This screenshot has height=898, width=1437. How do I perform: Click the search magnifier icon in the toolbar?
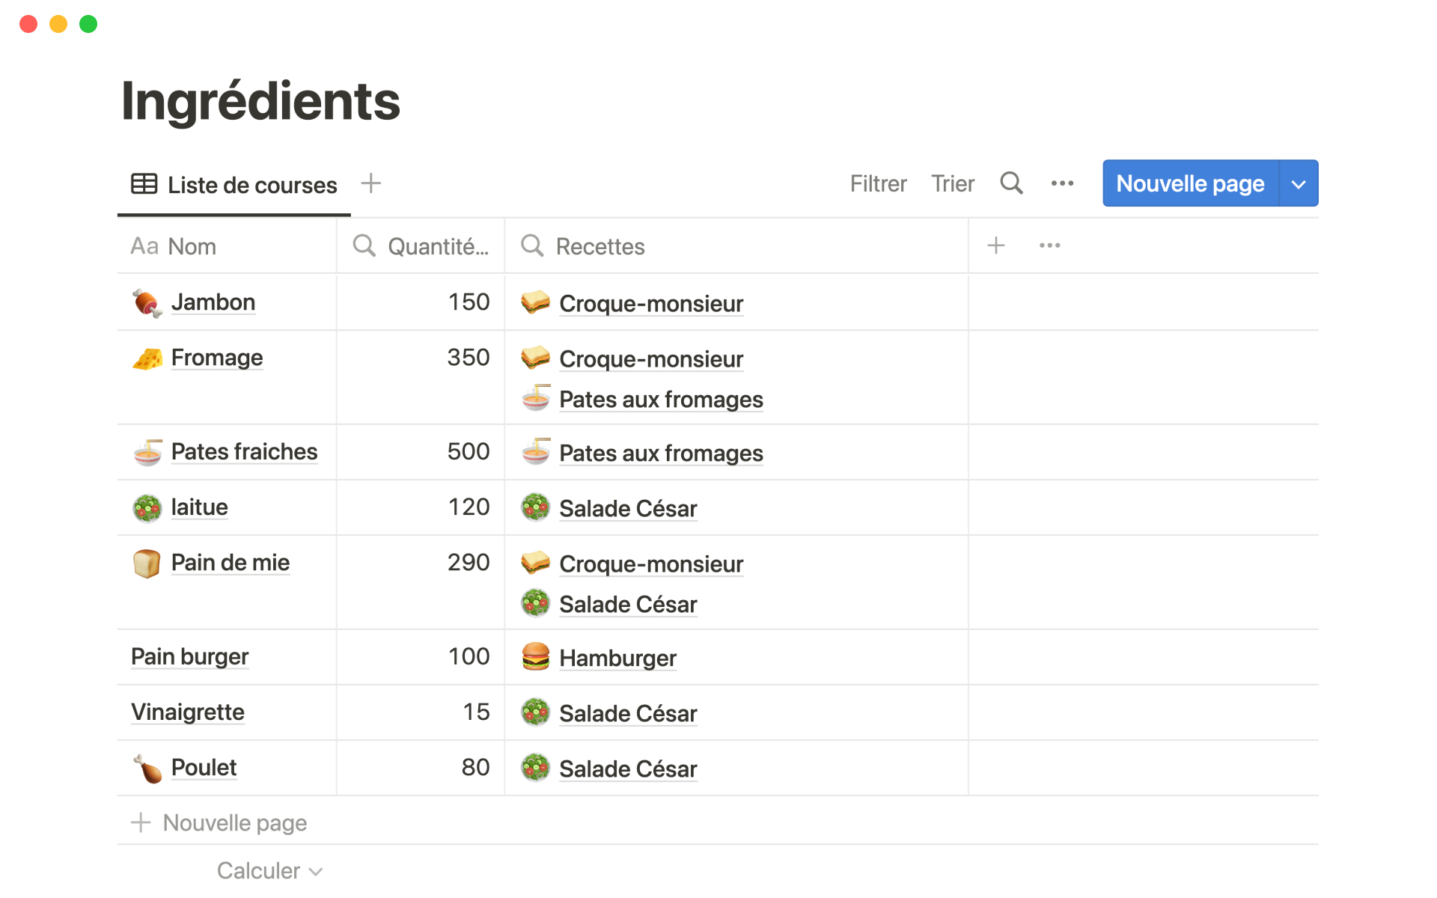click(x=1011, y=183)
